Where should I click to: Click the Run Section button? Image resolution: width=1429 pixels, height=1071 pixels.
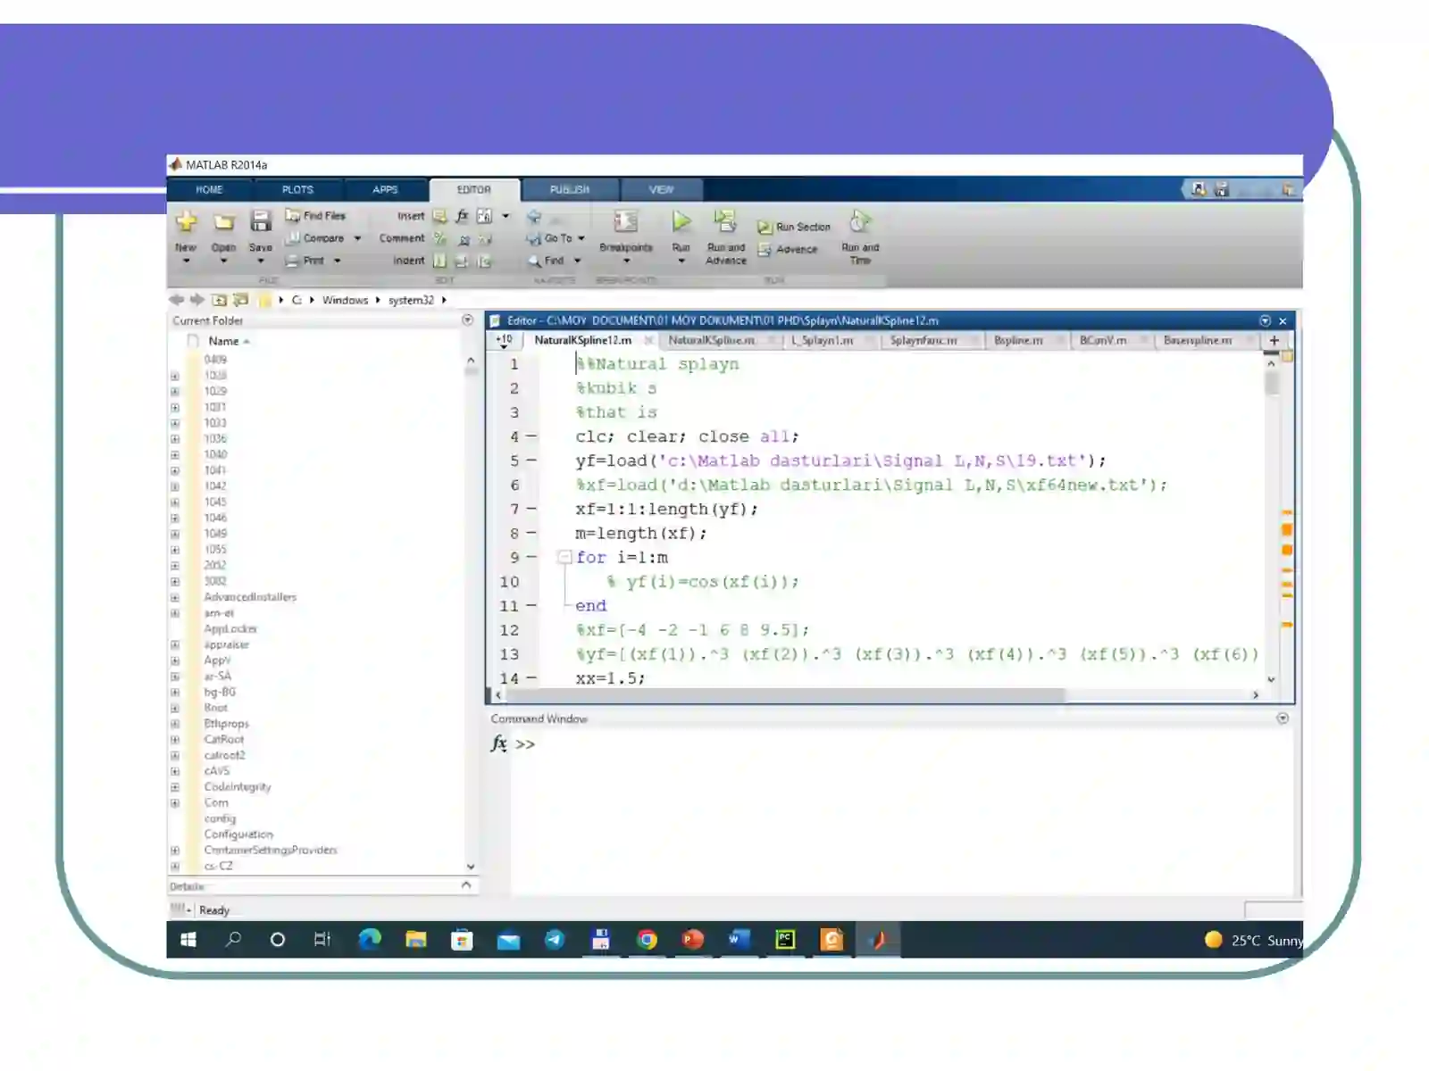click(x=794, y=227)
